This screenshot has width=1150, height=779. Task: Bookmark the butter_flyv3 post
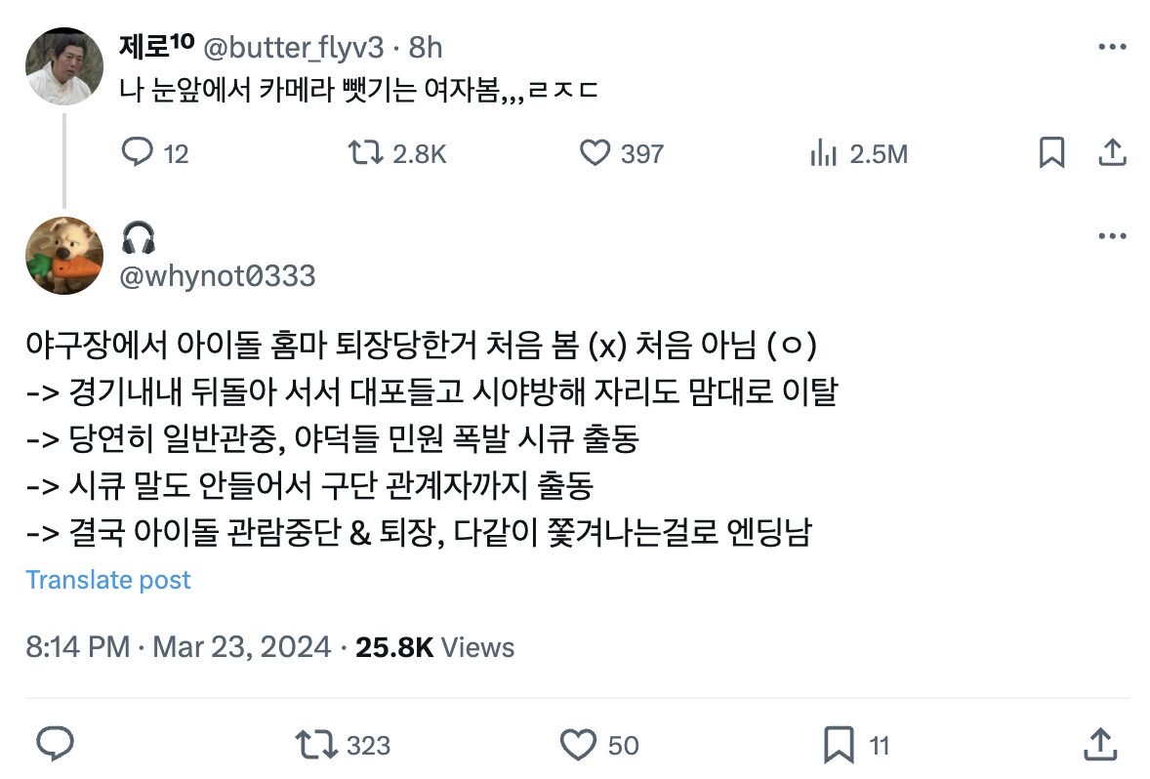point(1051,153)
